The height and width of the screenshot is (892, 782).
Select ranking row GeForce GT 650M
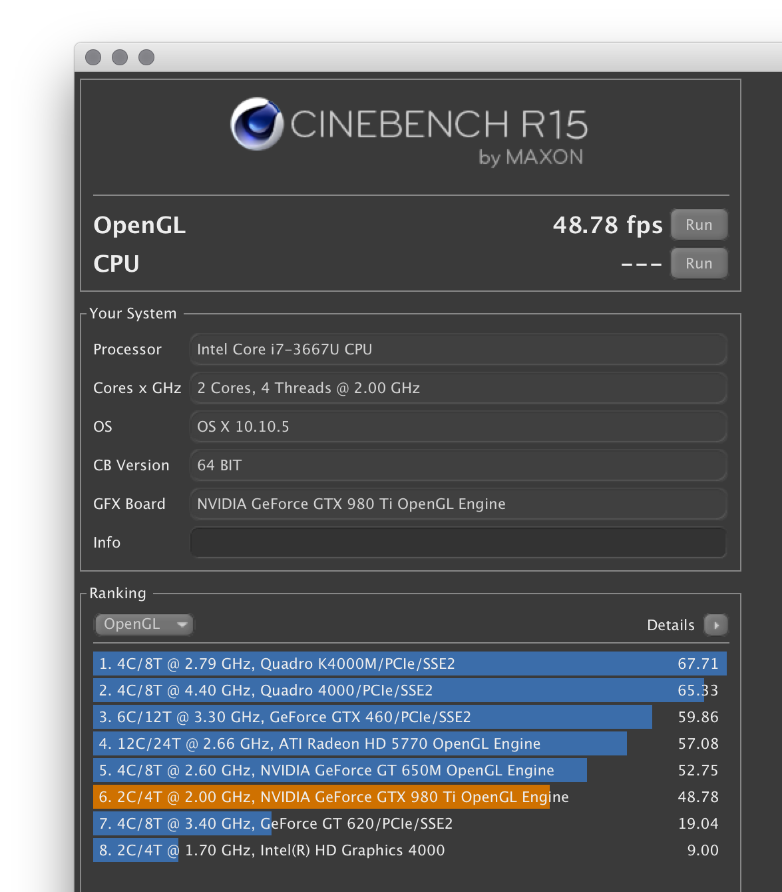coord(410,770)
